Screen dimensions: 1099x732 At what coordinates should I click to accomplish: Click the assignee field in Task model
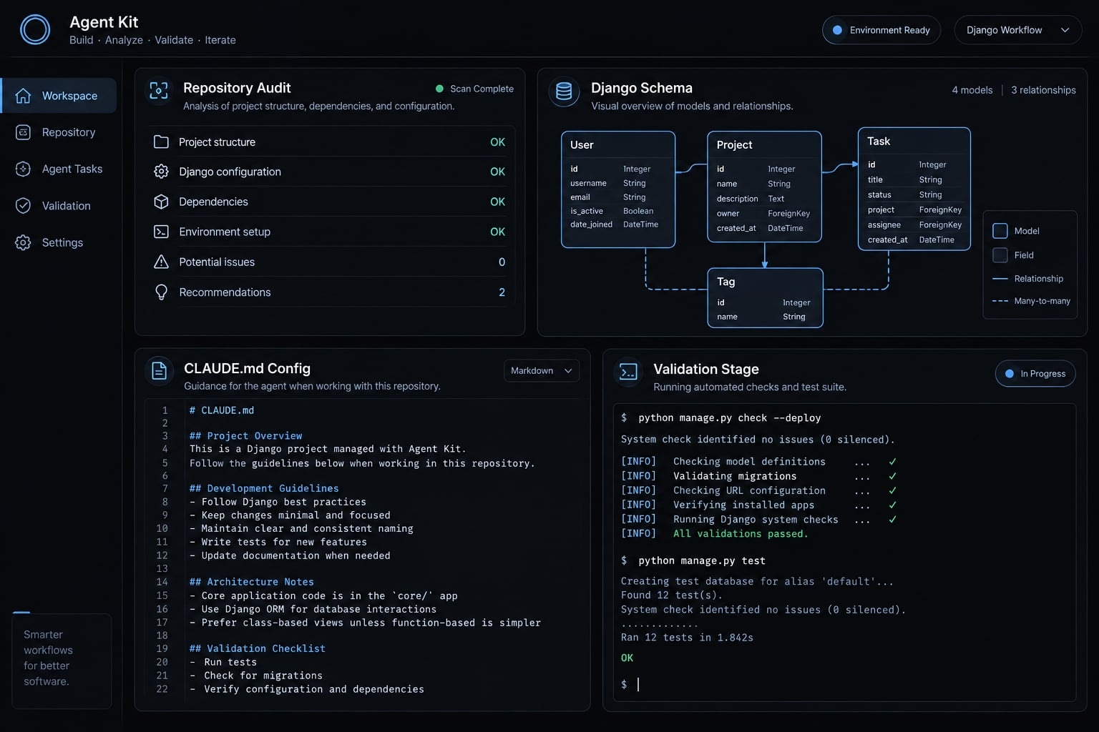(x=914, y=224)
